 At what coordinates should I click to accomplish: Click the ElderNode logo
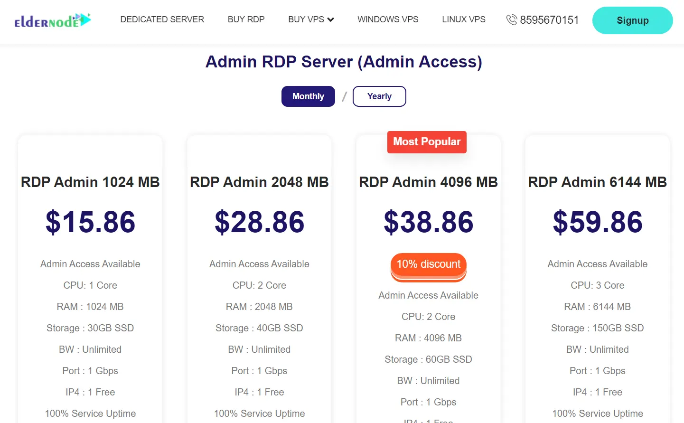pyautogui.click(x=52, y=20)
